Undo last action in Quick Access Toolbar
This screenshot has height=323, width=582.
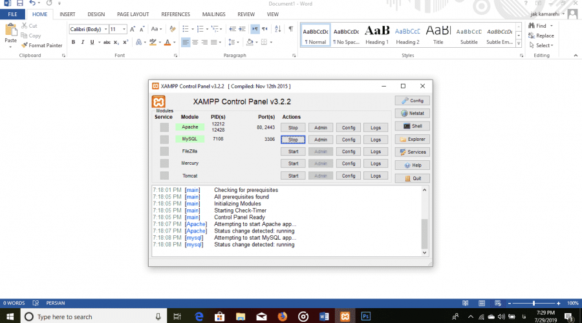(x=32, y=3)
